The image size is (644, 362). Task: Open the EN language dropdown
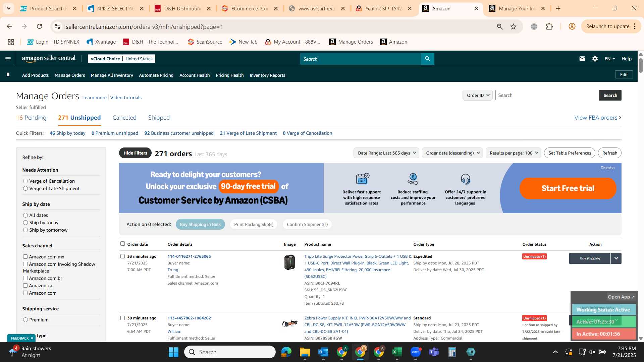coord(609,59)
